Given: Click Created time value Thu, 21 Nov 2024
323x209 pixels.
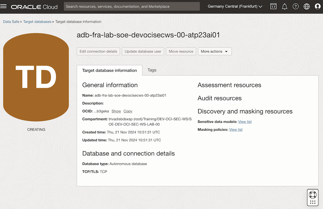Looking at the screenshot, I should [x=133, y=132].
